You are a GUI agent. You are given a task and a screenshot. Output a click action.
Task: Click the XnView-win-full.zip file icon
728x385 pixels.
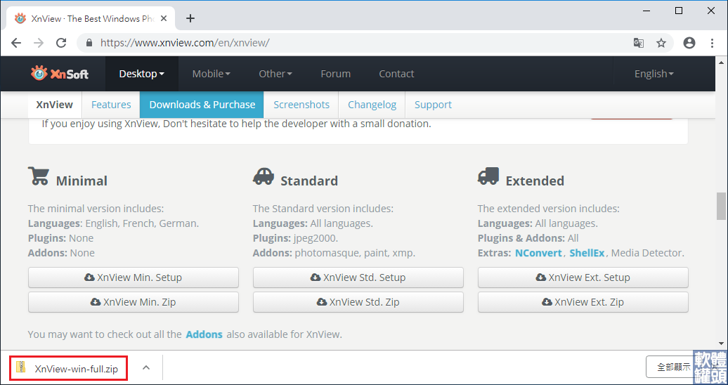tap(21, 367)
